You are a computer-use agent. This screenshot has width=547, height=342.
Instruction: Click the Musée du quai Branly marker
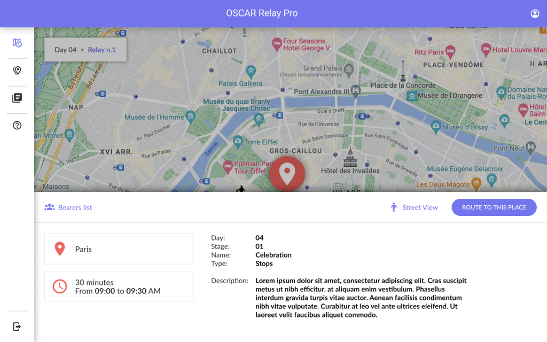click(x=259, y=120)
